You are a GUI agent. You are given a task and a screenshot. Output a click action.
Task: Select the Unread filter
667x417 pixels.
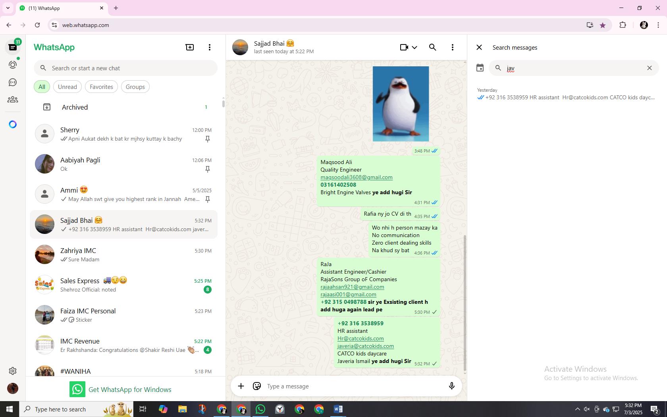[67, 87]
